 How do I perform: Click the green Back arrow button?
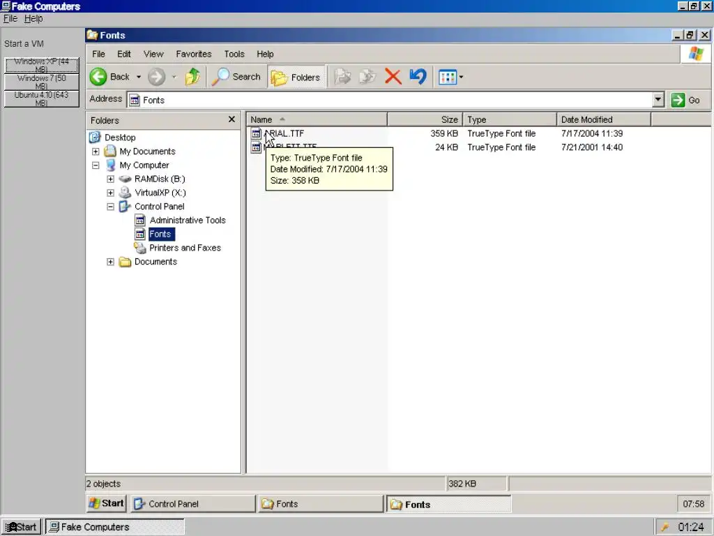(x=98, y=77)
